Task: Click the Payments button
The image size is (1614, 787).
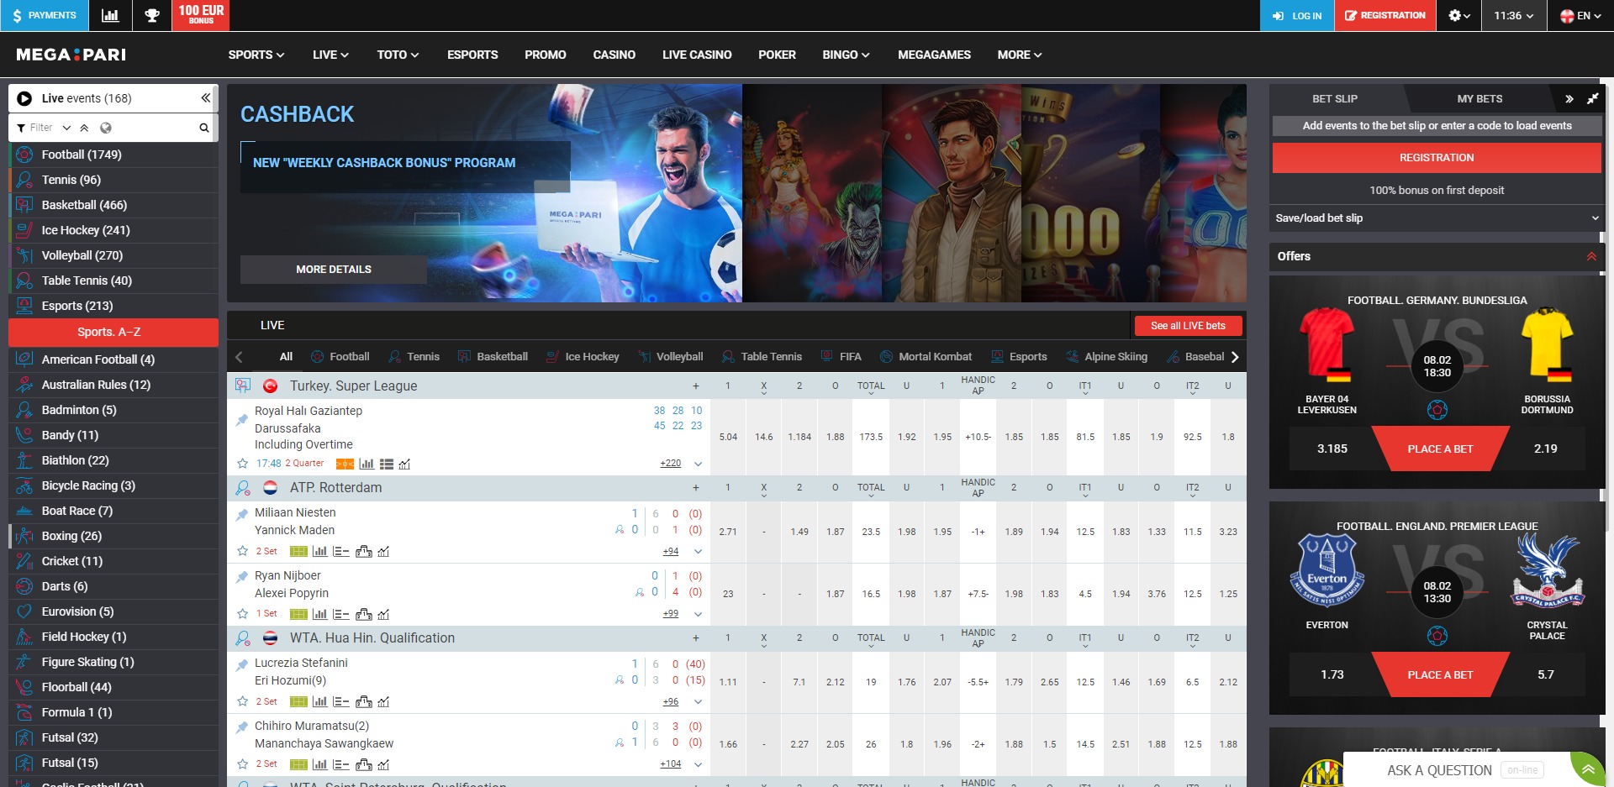Action: tap(44, 15)
